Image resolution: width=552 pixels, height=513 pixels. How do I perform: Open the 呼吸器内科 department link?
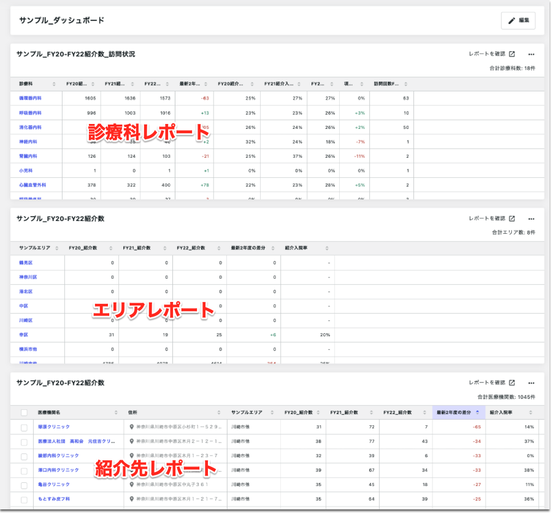(30, 113)
